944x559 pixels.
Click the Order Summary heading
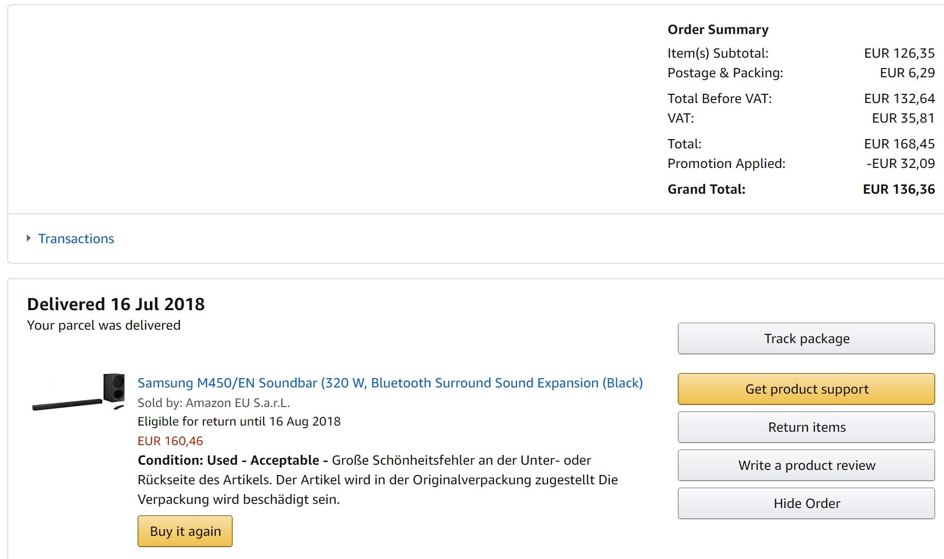click(x=718, y=29)
